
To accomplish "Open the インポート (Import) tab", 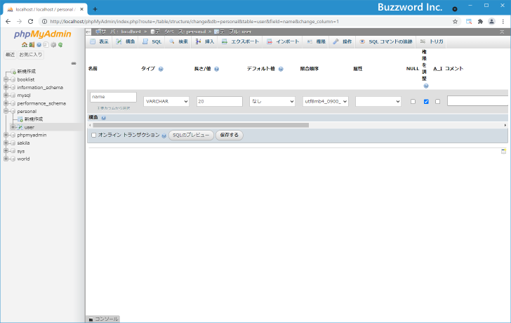I will click(x=283, y=41).
